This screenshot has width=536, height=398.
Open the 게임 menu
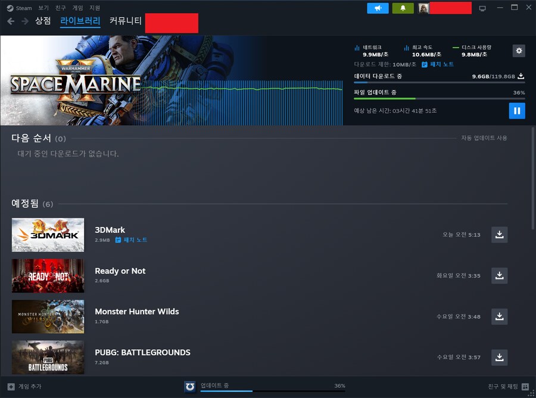(77, 8)
